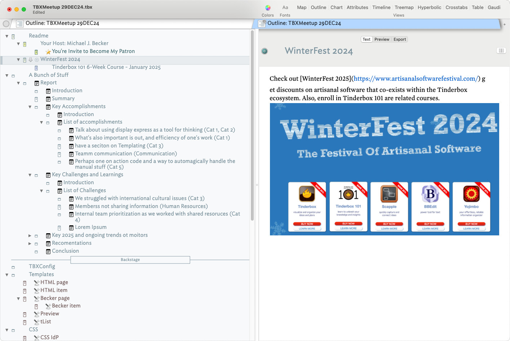Click the outline pane vertical scrollbar
This screenshot has width=510, height=341.
coord(252,125)
